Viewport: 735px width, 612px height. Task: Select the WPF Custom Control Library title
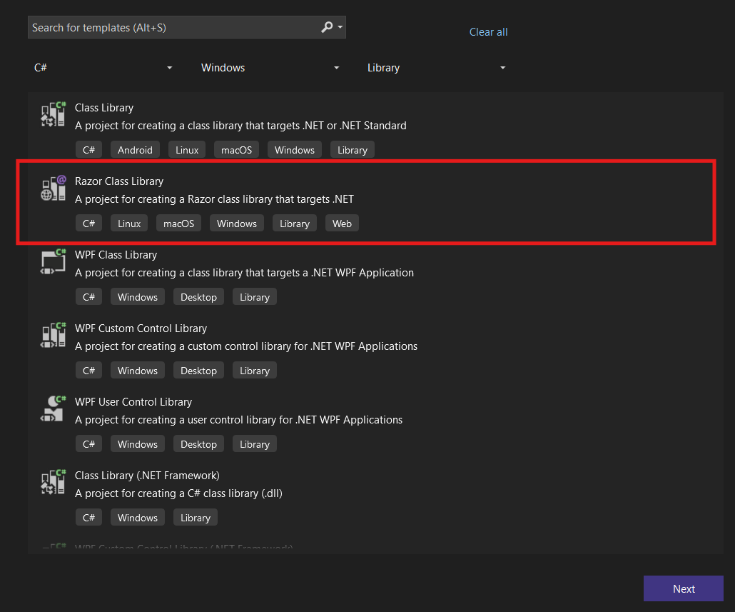[141, 328]
